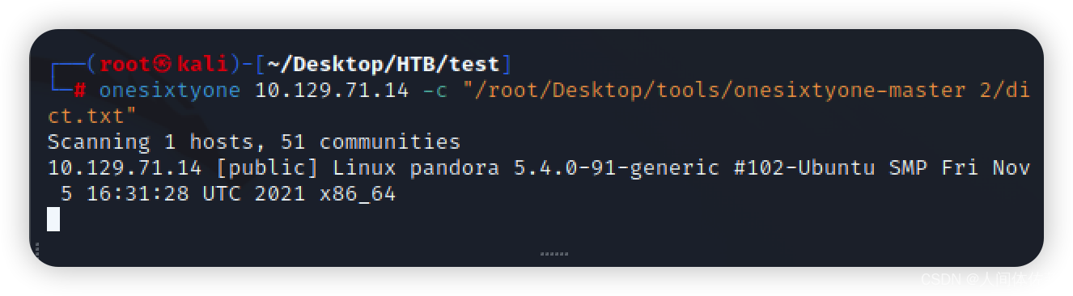
Task: Click the IP address in the output line
Action: point(124,167)
